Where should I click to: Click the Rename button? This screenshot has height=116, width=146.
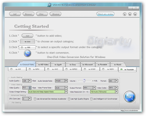[56, 14]
